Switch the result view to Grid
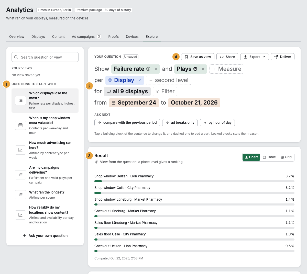 [286, 157]
